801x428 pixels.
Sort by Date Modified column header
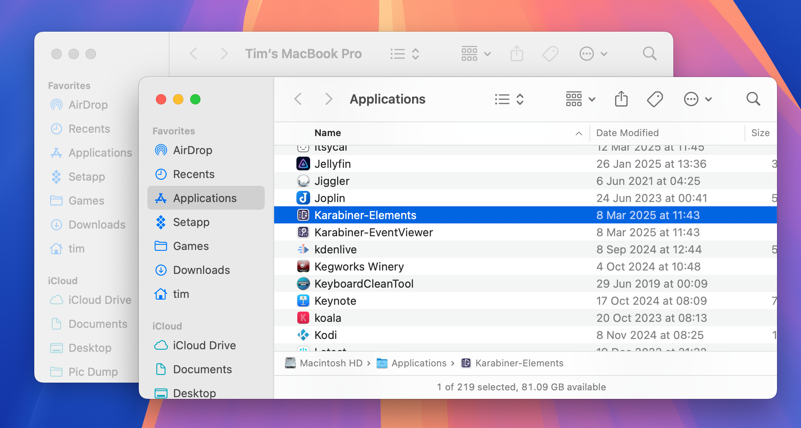627,133
